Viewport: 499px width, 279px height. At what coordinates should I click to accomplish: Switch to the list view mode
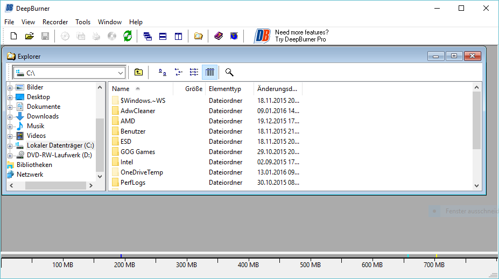coord(194,72)
